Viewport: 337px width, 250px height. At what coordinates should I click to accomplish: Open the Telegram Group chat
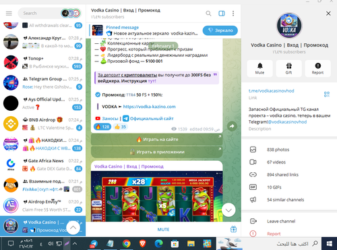tap(42, 83)
